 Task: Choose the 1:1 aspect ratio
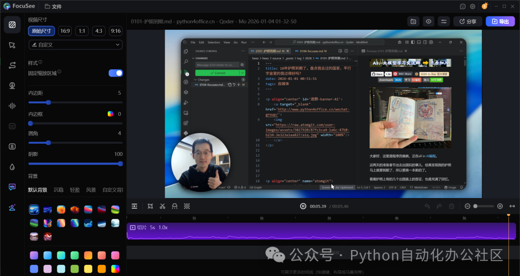(x=82, y=31)
